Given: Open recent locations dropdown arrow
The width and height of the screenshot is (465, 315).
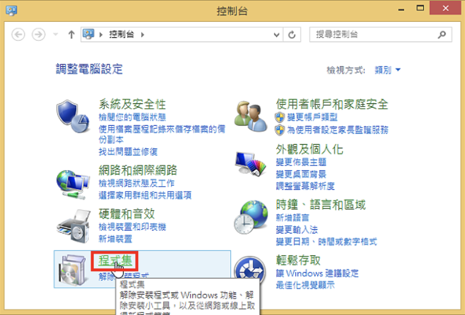Looking at the screenshot, I should coord(55,35).
